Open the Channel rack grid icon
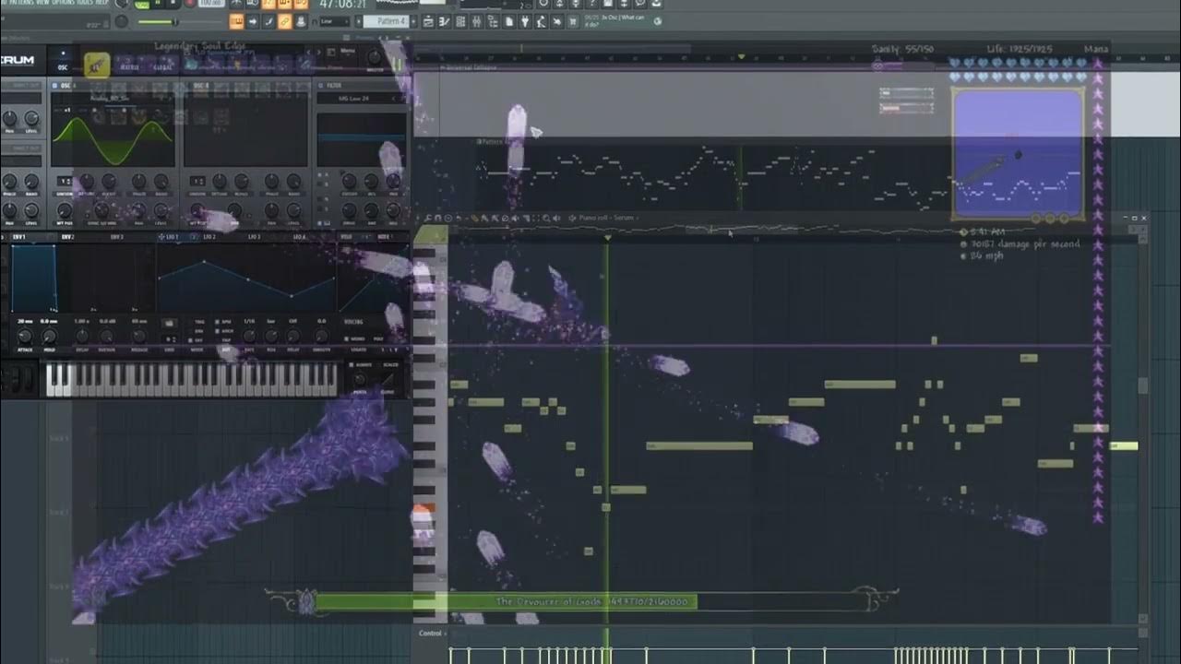Image resolution: width=1181 pixels, height=664 pixels. pos(460,21)
